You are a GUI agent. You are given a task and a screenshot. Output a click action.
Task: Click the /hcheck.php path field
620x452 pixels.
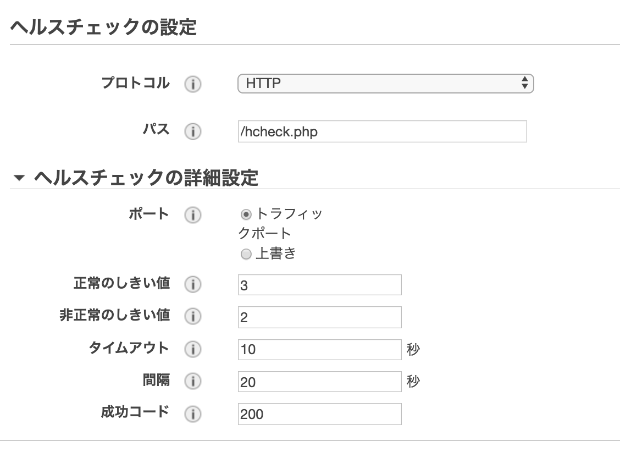pyautogui.click(x=383, y=131)
